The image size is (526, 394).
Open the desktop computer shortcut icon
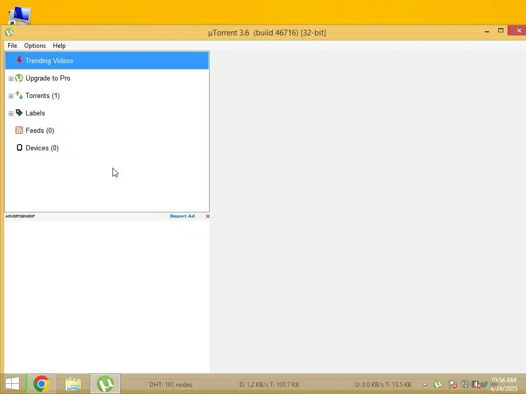(x=20, y=15)
